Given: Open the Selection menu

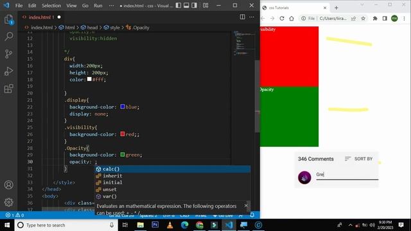Looking at the screenshot, I should coord(51,6).
